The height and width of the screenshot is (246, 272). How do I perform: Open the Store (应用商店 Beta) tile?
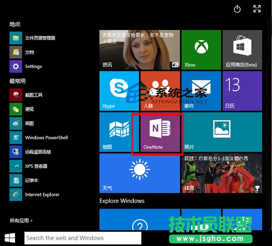[x=241, y=50]
